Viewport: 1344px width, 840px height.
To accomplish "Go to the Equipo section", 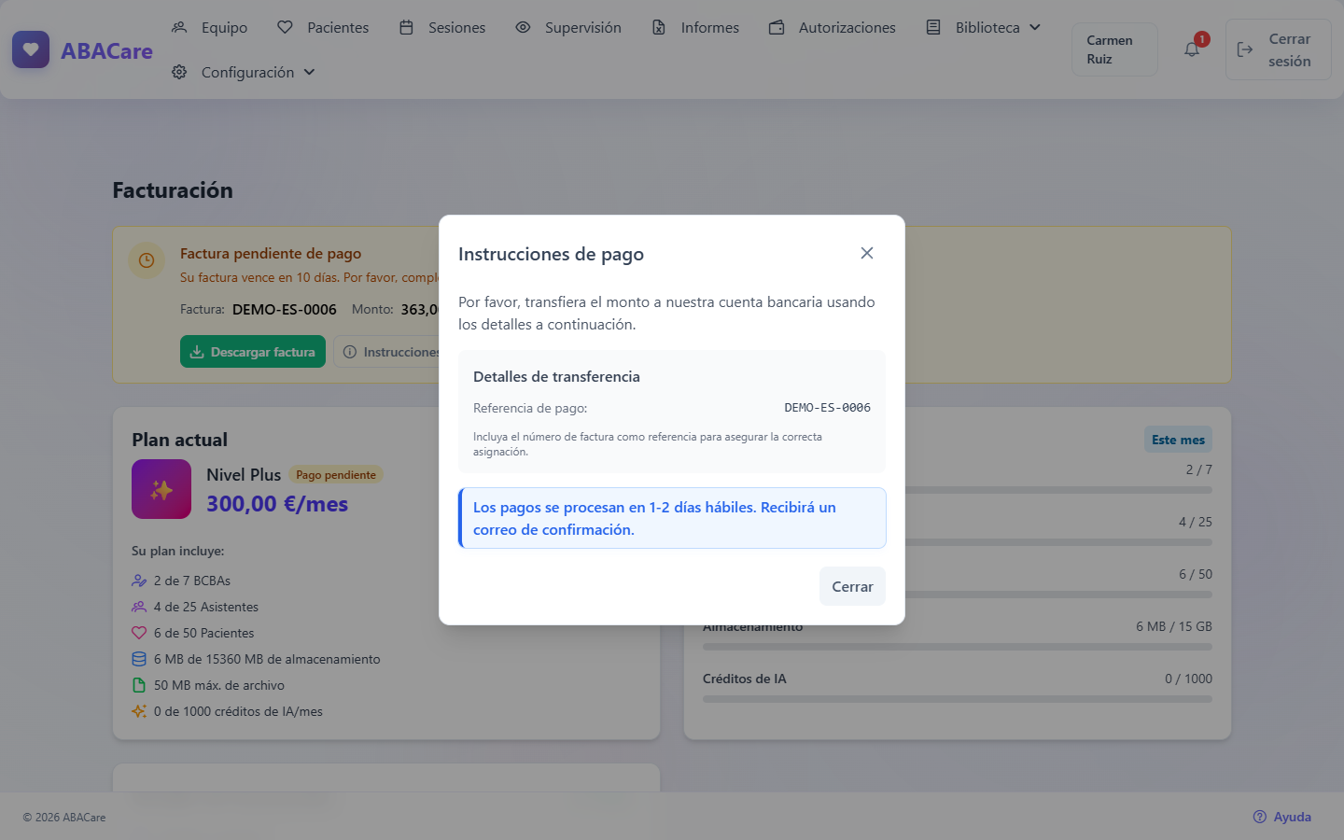I will pyautogui.click(x=210, y=27).
